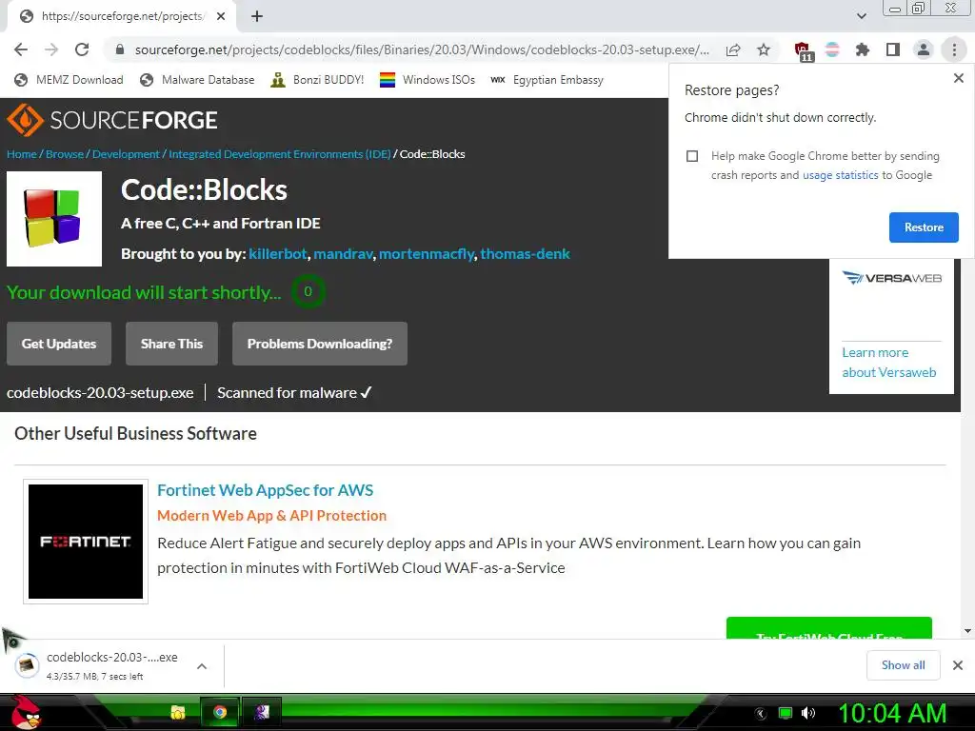This screenshot has width=975, height=731.
Task: Open the codeblocks download item
Action: point(99,665)
